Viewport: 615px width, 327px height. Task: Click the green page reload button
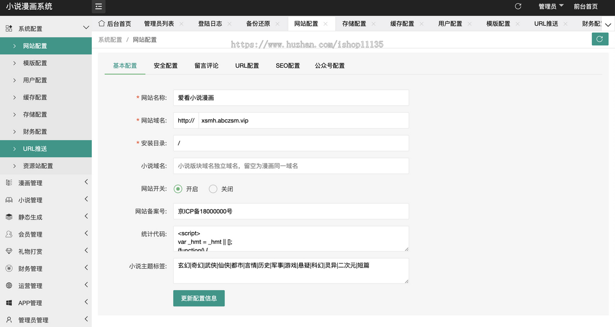click(600, 39)
